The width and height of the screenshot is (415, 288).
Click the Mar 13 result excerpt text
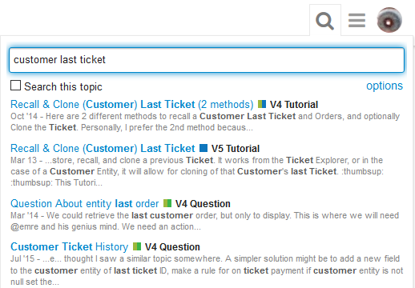(x=197, y=171)
